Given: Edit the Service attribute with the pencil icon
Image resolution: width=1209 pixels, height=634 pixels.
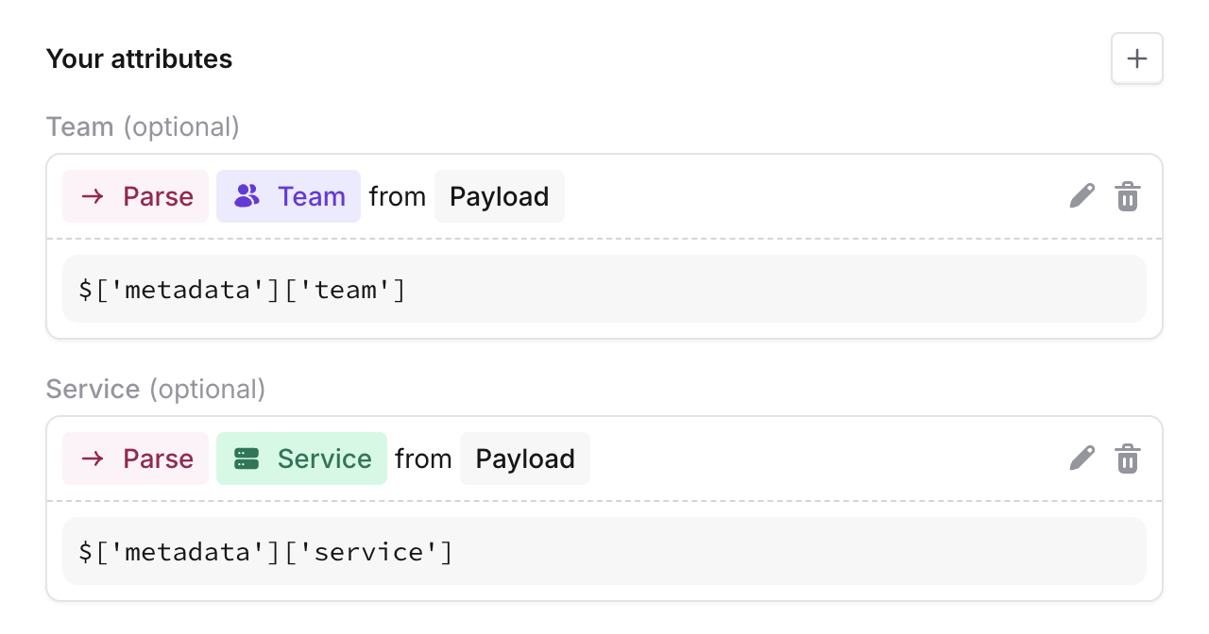Looking at the screenshot, I should click(1082, 459).
